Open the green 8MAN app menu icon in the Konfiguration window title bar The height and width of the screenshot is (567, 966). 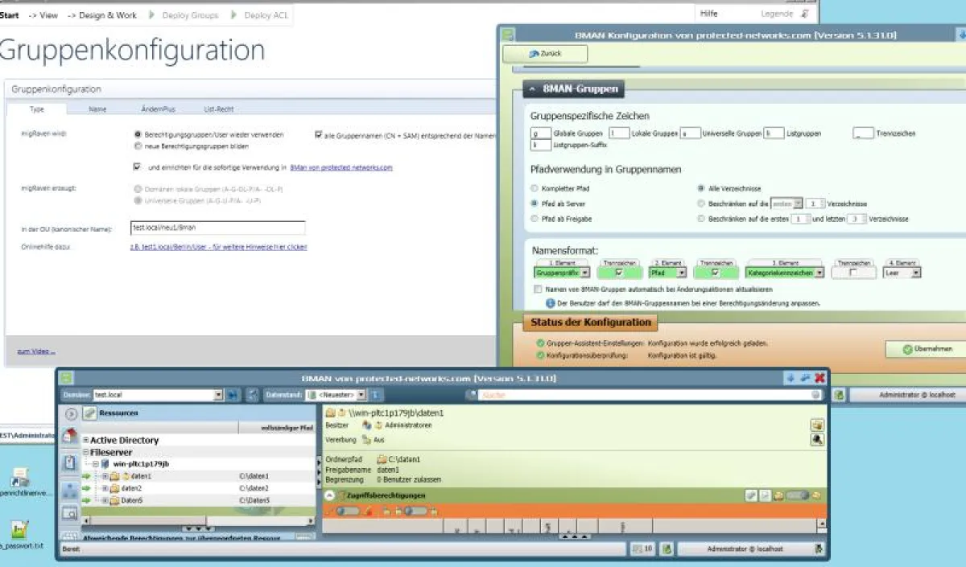point(507,35)
